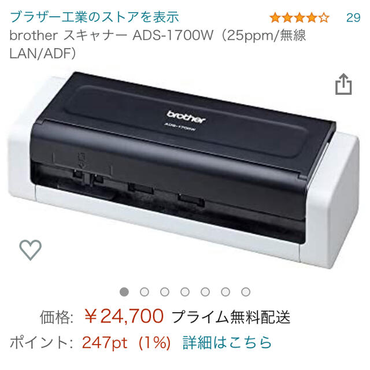Select the fourth image indicator dot
This screenshot has width=370, height=370.
point(185,292)
